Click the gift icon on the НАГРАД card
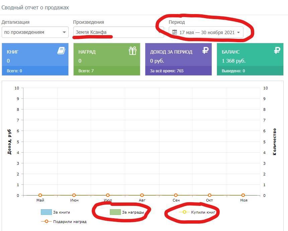The image size is (288, 231). pos(133,51)
